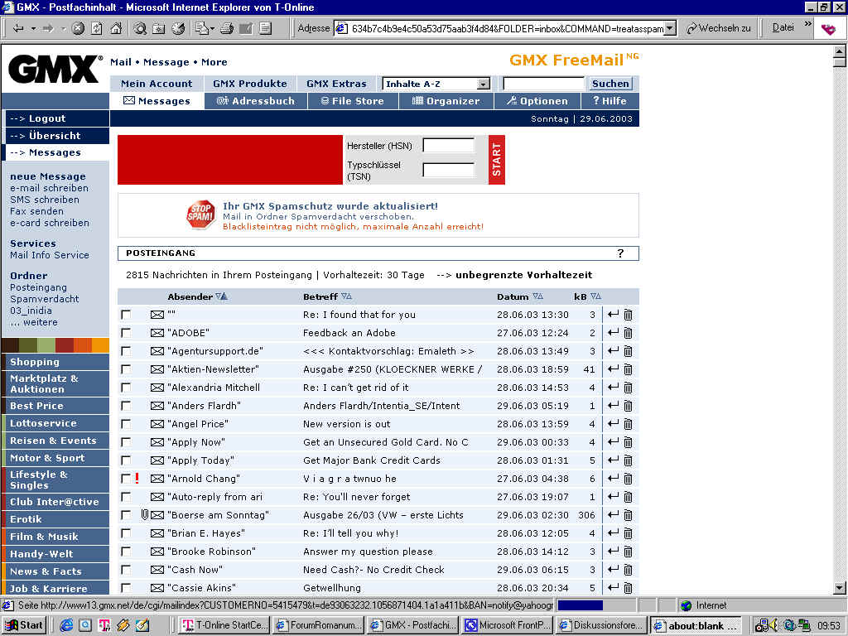Click the Typschlüssel (TSN) input field

point(448,171)
